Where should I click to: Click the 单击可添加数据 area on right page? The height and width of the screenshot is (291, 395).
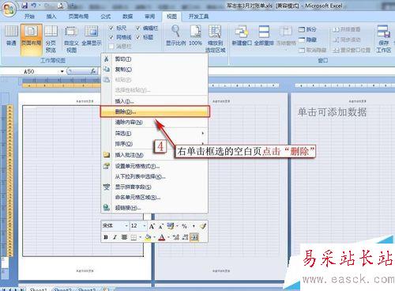[332, 112]
